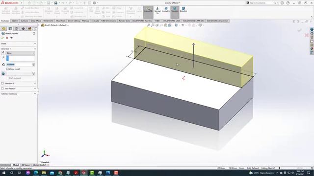Open FeatureManager design tree tab icon
This screenshot has height=176, width=314.
(4, 29)
